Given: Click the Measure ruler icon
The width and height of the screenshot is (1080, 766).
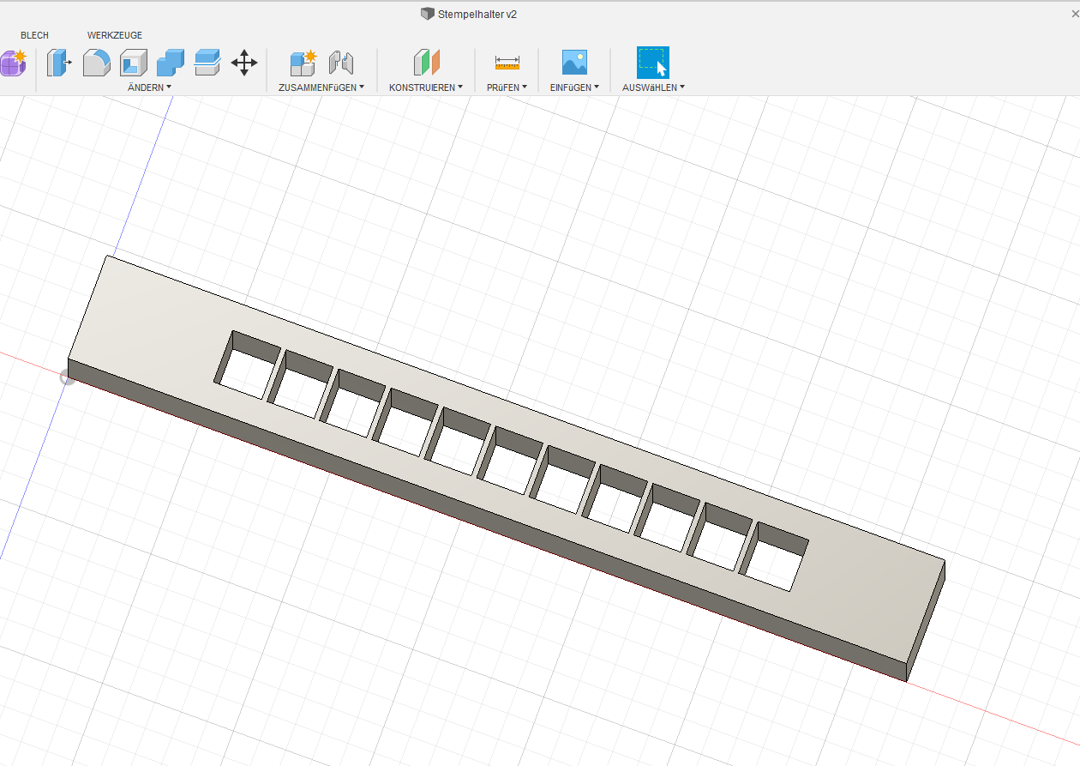Looking at the screenshot, I should click(x=507, y=63).
